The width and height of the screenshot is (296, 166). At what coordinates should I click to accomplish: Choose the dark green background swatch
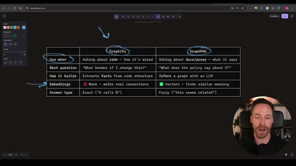[12, 36]
